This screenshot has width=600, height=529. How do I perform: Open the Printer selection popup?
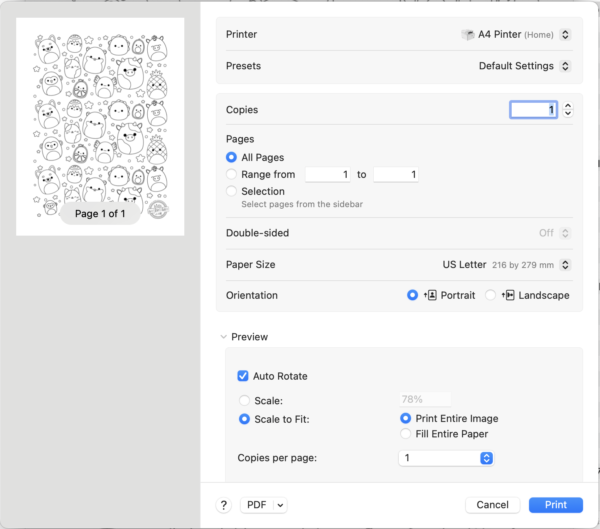point(565,35)
